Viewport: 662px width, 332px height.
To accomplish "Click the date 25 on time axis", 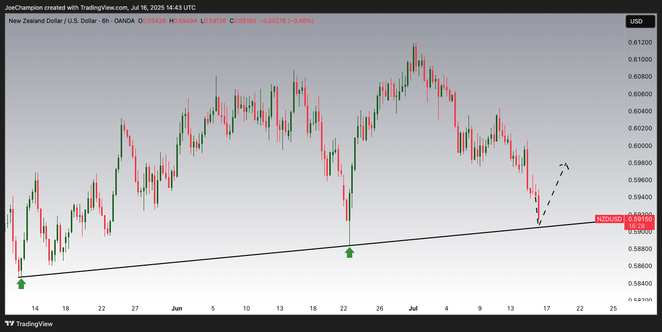I will [x=614, y=309].
